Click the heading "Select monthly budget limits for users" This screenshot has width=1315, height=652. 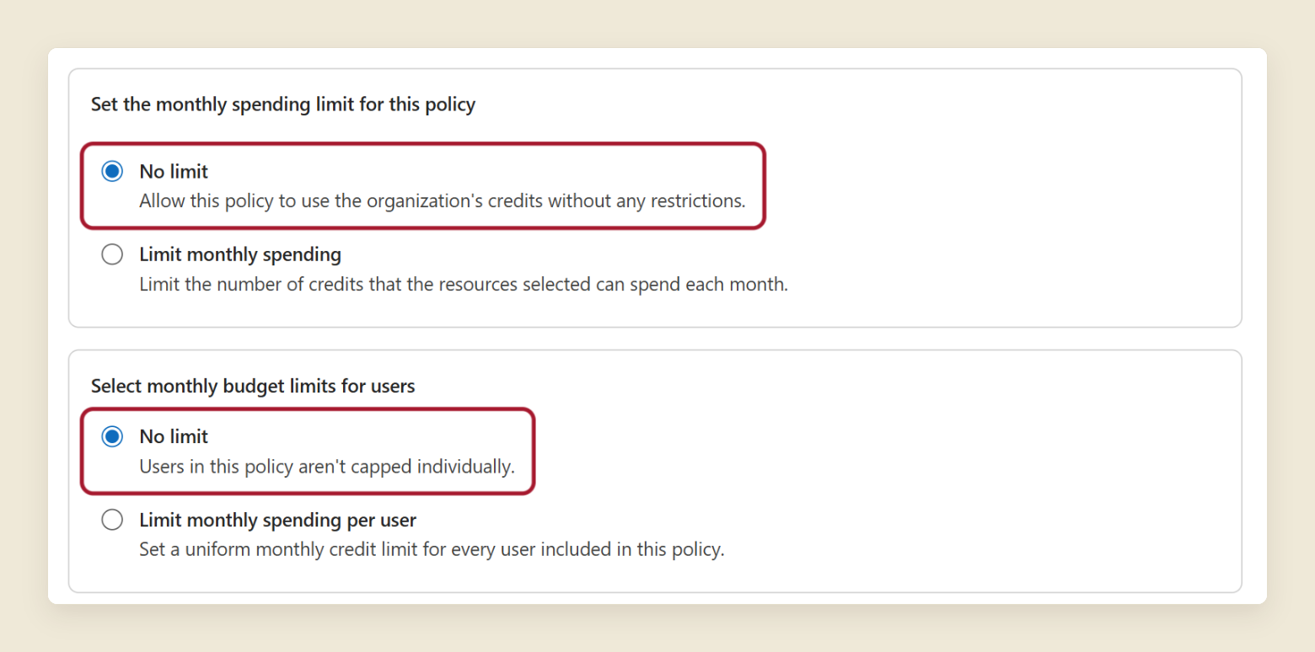click(x=253, y=386)
